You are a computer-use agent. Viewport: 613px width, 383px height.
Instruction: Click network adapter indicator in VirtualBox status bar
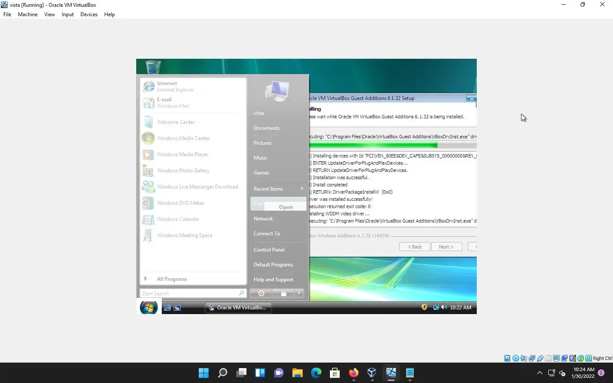532,358
